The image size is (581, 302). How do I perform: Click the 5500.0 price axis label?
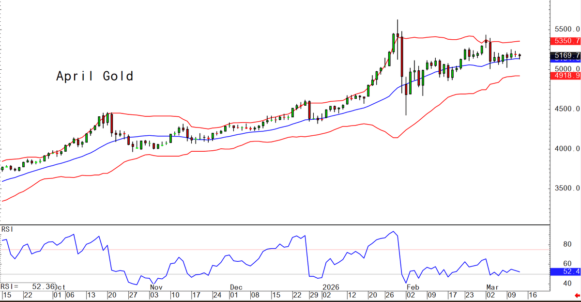coord(567,30)
